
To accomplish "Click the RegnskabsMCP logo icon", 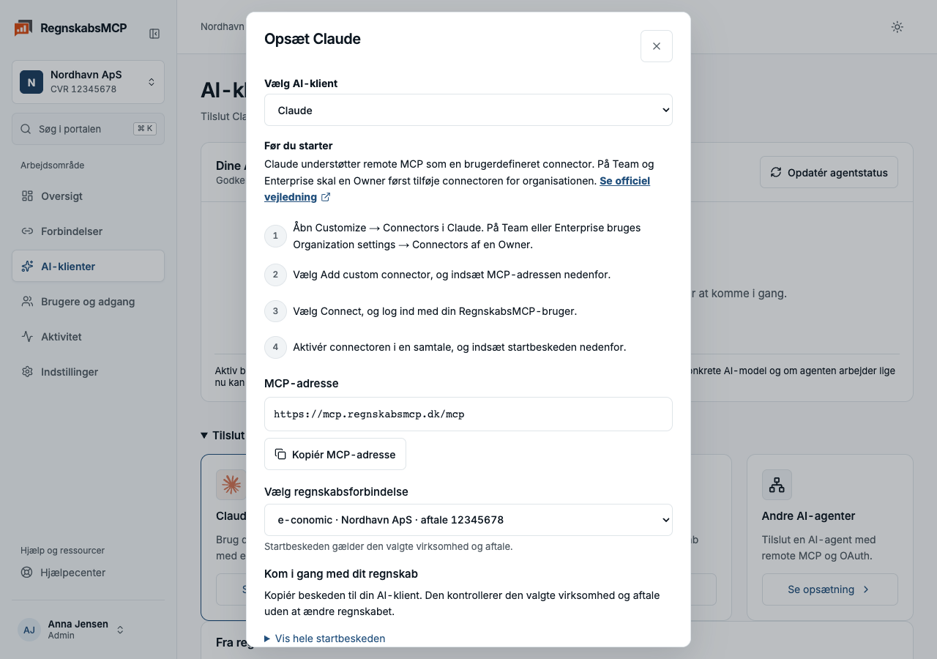I will (x=23, y=28).
